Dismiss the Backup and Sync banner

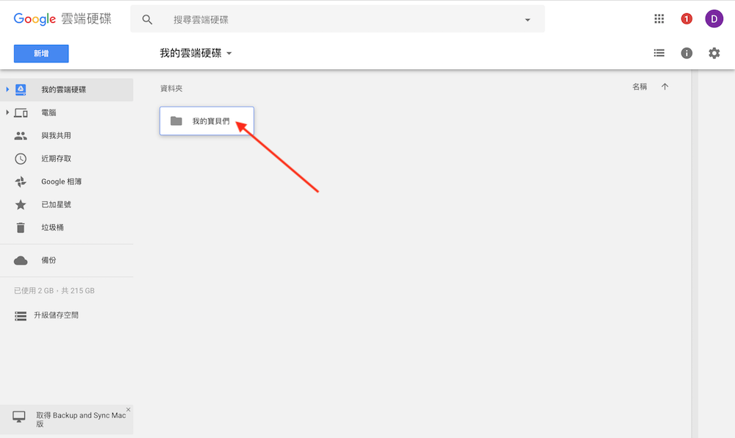tap(128, 409)
